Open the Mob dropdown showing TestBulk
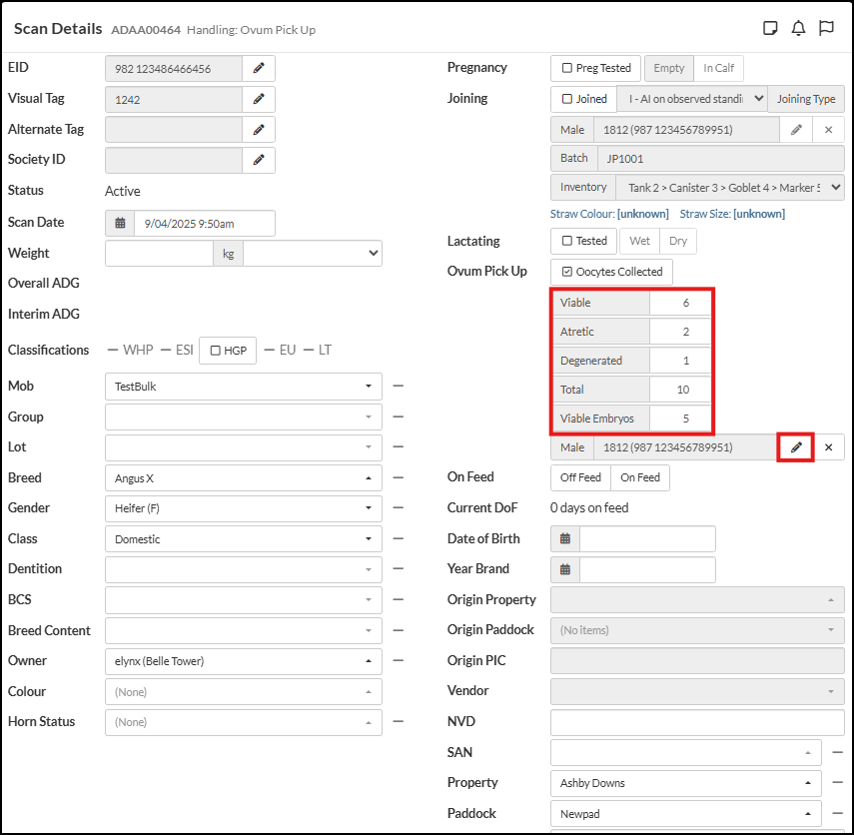Image resolution: width=854 pixels, height=835 pixels. coord(243,387)
